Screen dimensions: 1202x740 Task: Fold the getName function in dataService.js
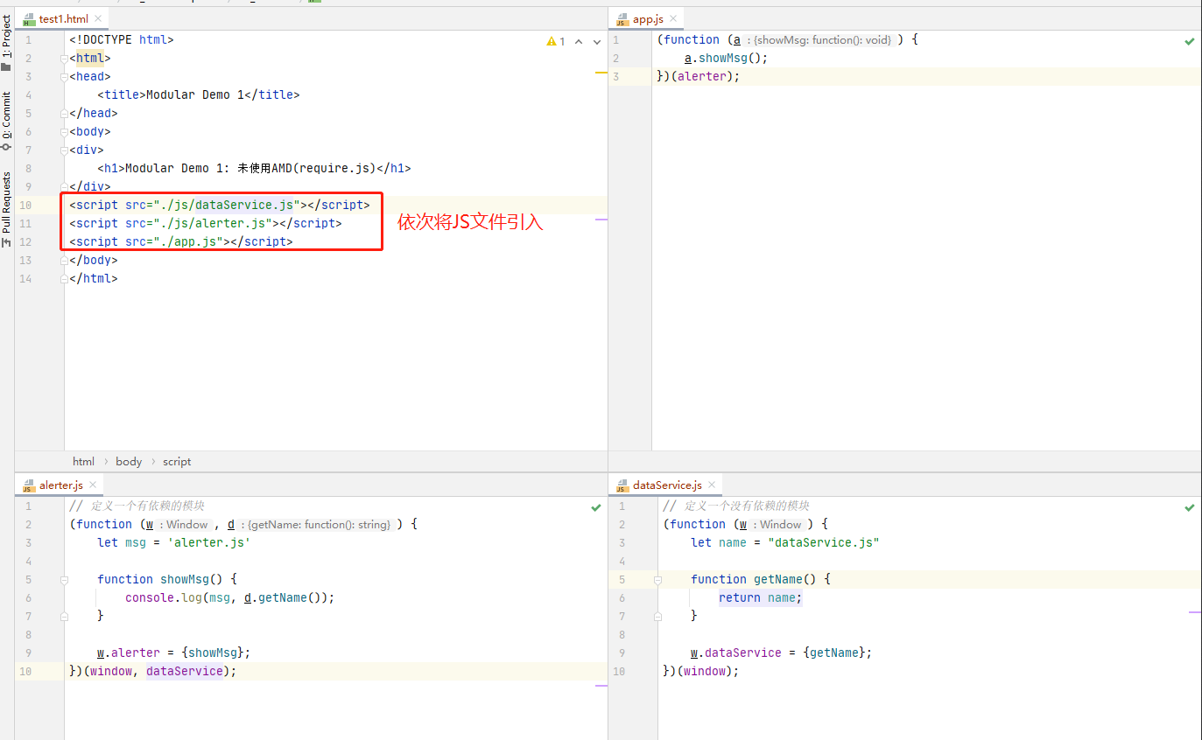pyautogui.click(x=657, y=580)
